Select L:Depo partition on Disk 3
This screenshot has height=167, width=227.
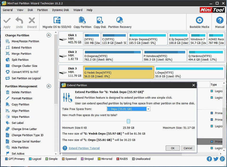point(189,72)
